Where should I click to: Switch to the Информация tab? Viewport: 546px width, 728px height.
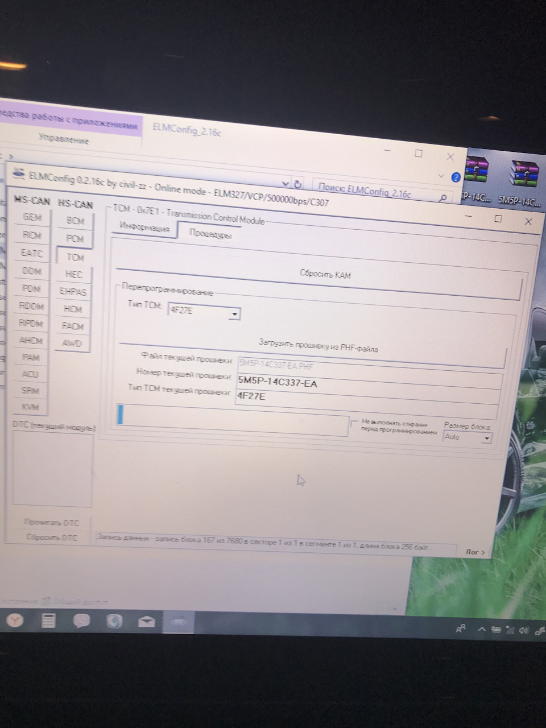tap(144, 228)
